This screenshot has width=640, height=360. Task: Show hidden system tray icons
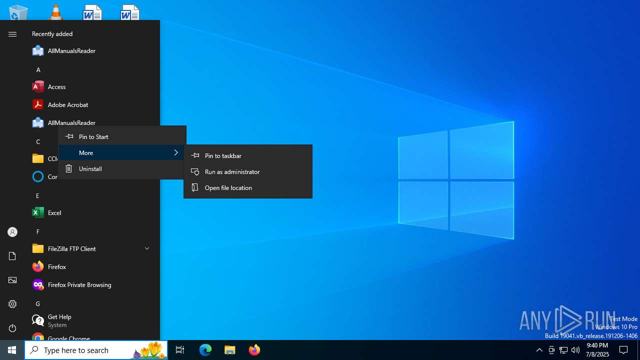539,350
